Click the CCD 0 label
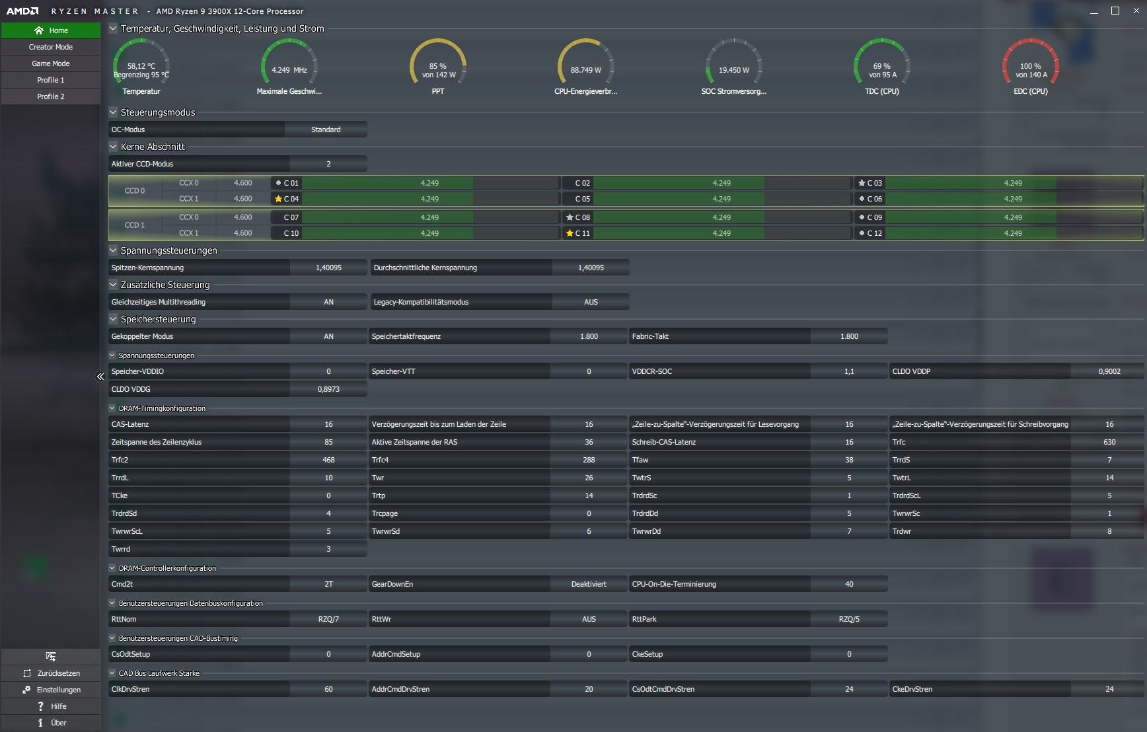This screenshot has width=1147, height=732. point(135,191)
